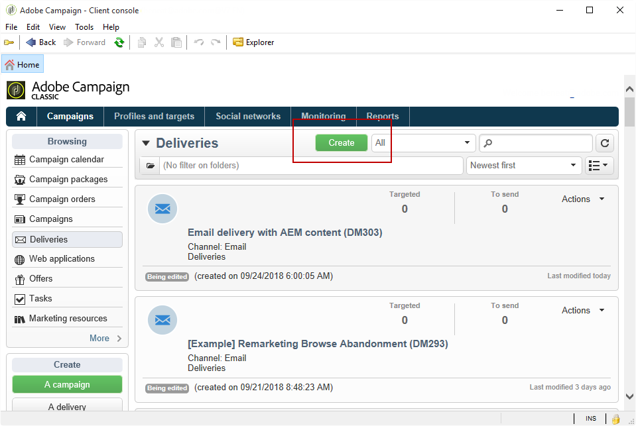The image size is (636, 426).
Task: Open Campaign packages in Browsing panel
Action: point(68,179)
